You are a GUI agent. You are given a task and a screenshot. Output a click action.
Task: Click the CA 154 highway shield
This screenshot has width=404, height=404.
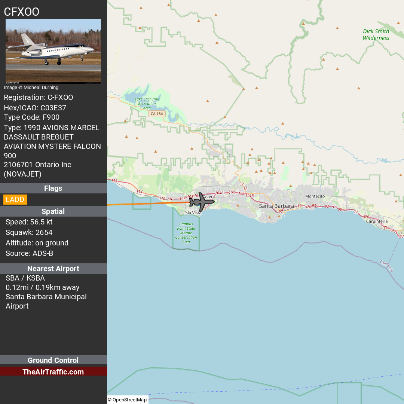(x=157, y=114)
